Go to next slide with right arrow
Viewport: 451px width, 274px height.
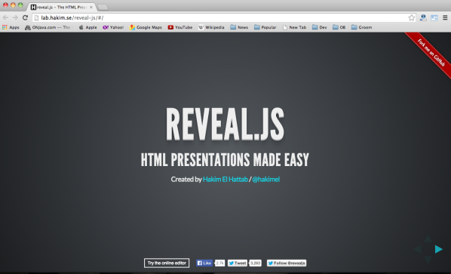coord(439,249)
